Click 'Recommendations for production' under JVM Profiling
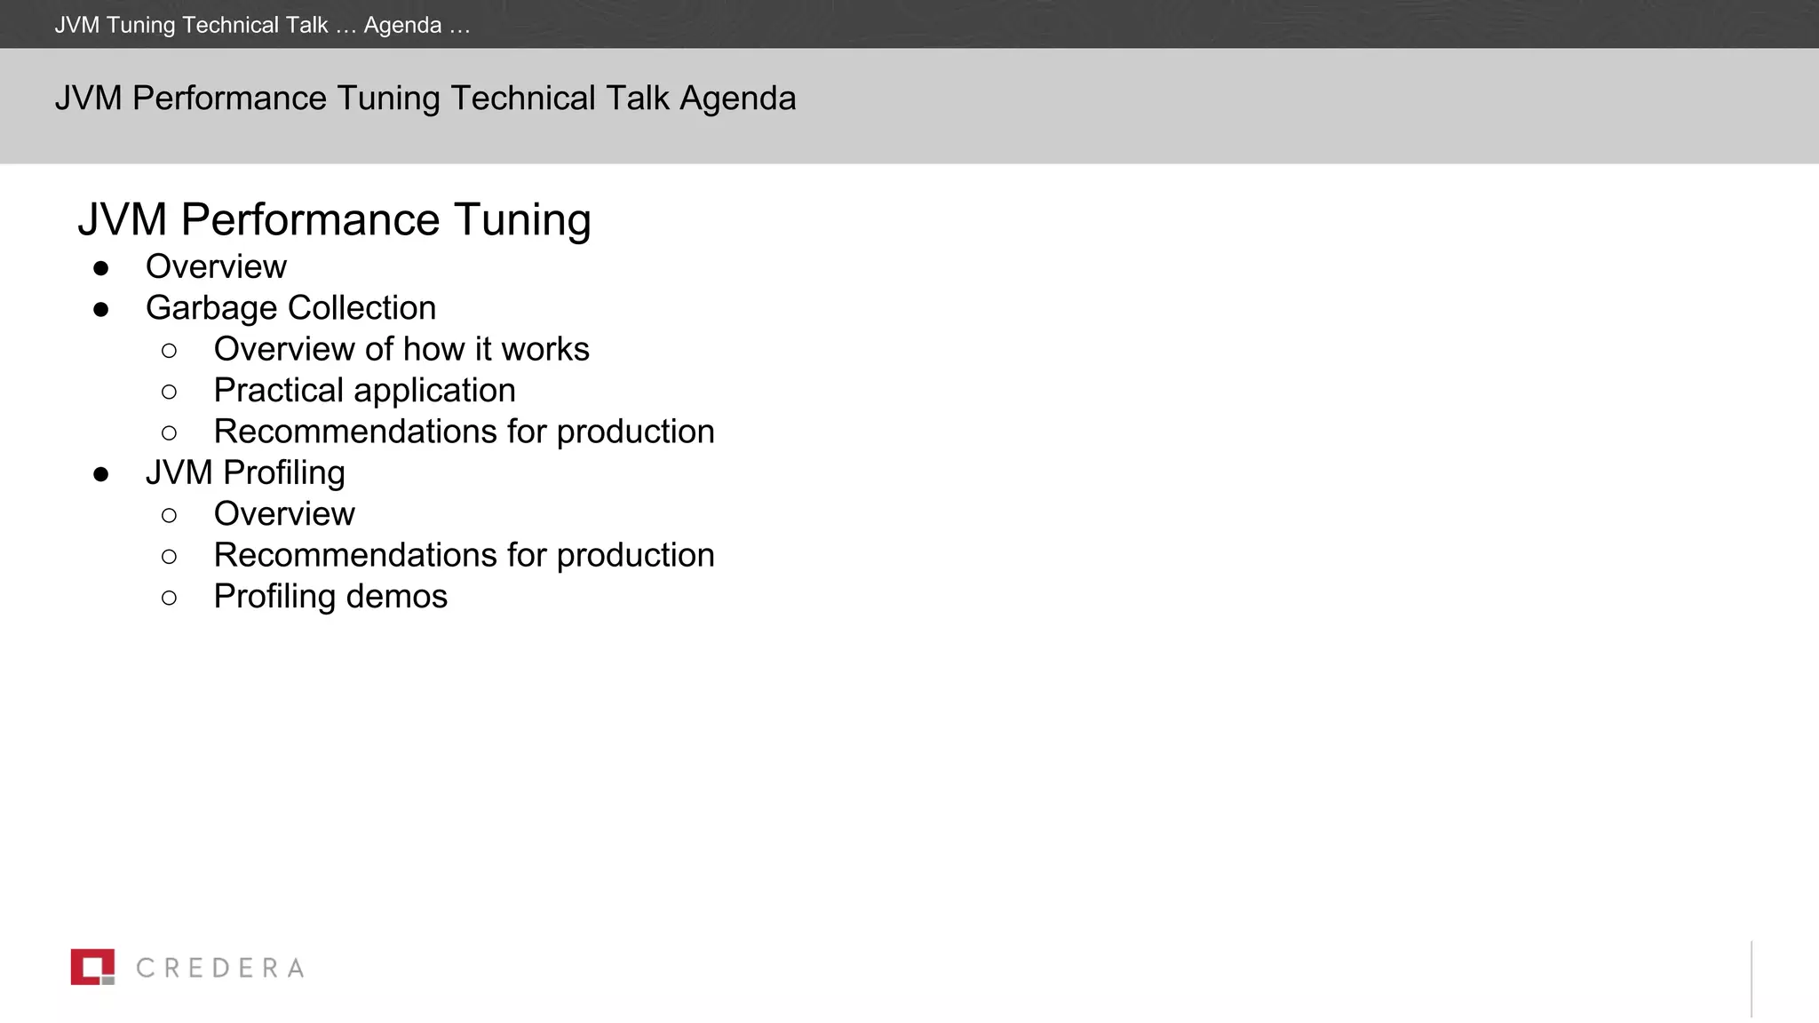This screenshot has height=1023, width=1819. pyautogui.click(x=464, y=555)
